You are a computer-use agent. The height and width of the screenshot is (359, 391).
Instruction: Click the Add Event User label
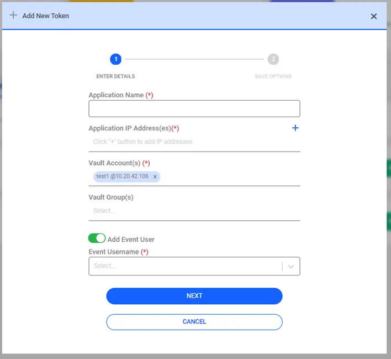click(131, 240)
